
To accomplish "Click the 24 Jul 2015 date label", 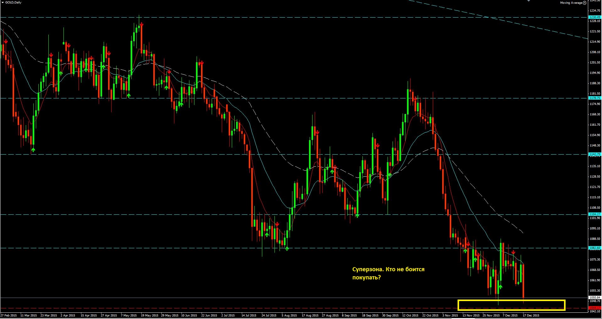I will (x=269, y=315).
